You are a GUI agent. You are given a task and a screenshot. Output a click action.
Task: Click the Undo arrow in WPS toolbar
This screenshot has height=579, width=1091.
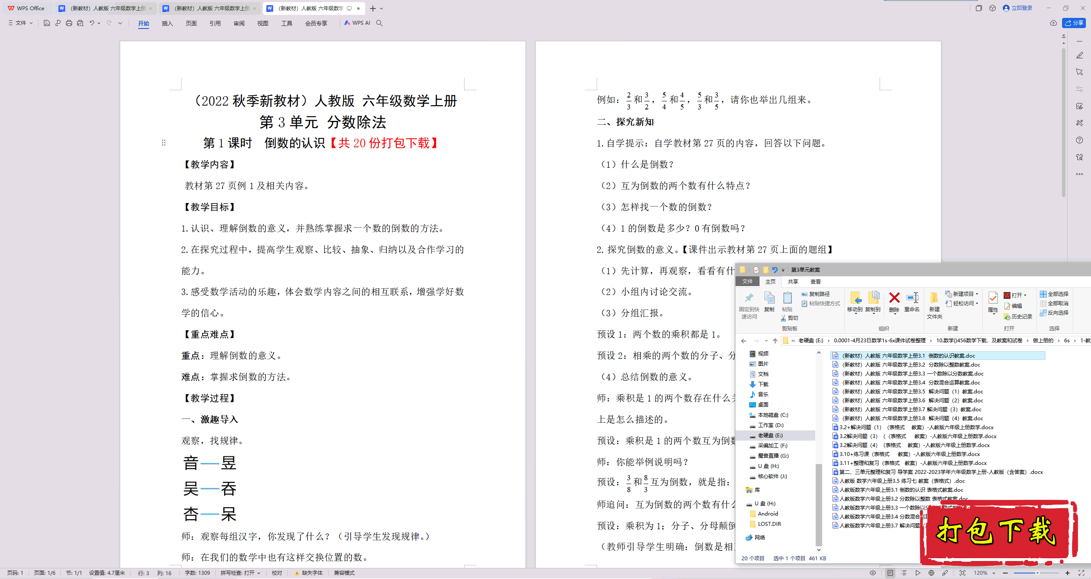92,23
